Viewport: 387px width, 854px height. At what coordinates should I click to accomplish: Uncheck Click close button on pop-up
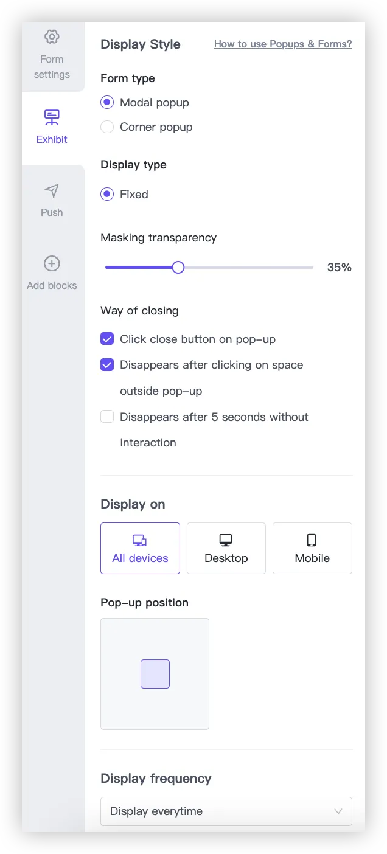[107, 339]
